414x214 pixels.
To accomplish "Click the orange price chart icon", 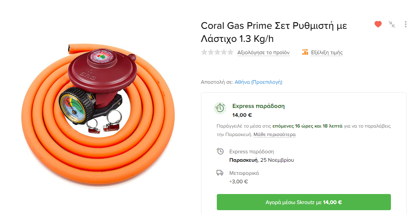I will click(x=305, y=52).
